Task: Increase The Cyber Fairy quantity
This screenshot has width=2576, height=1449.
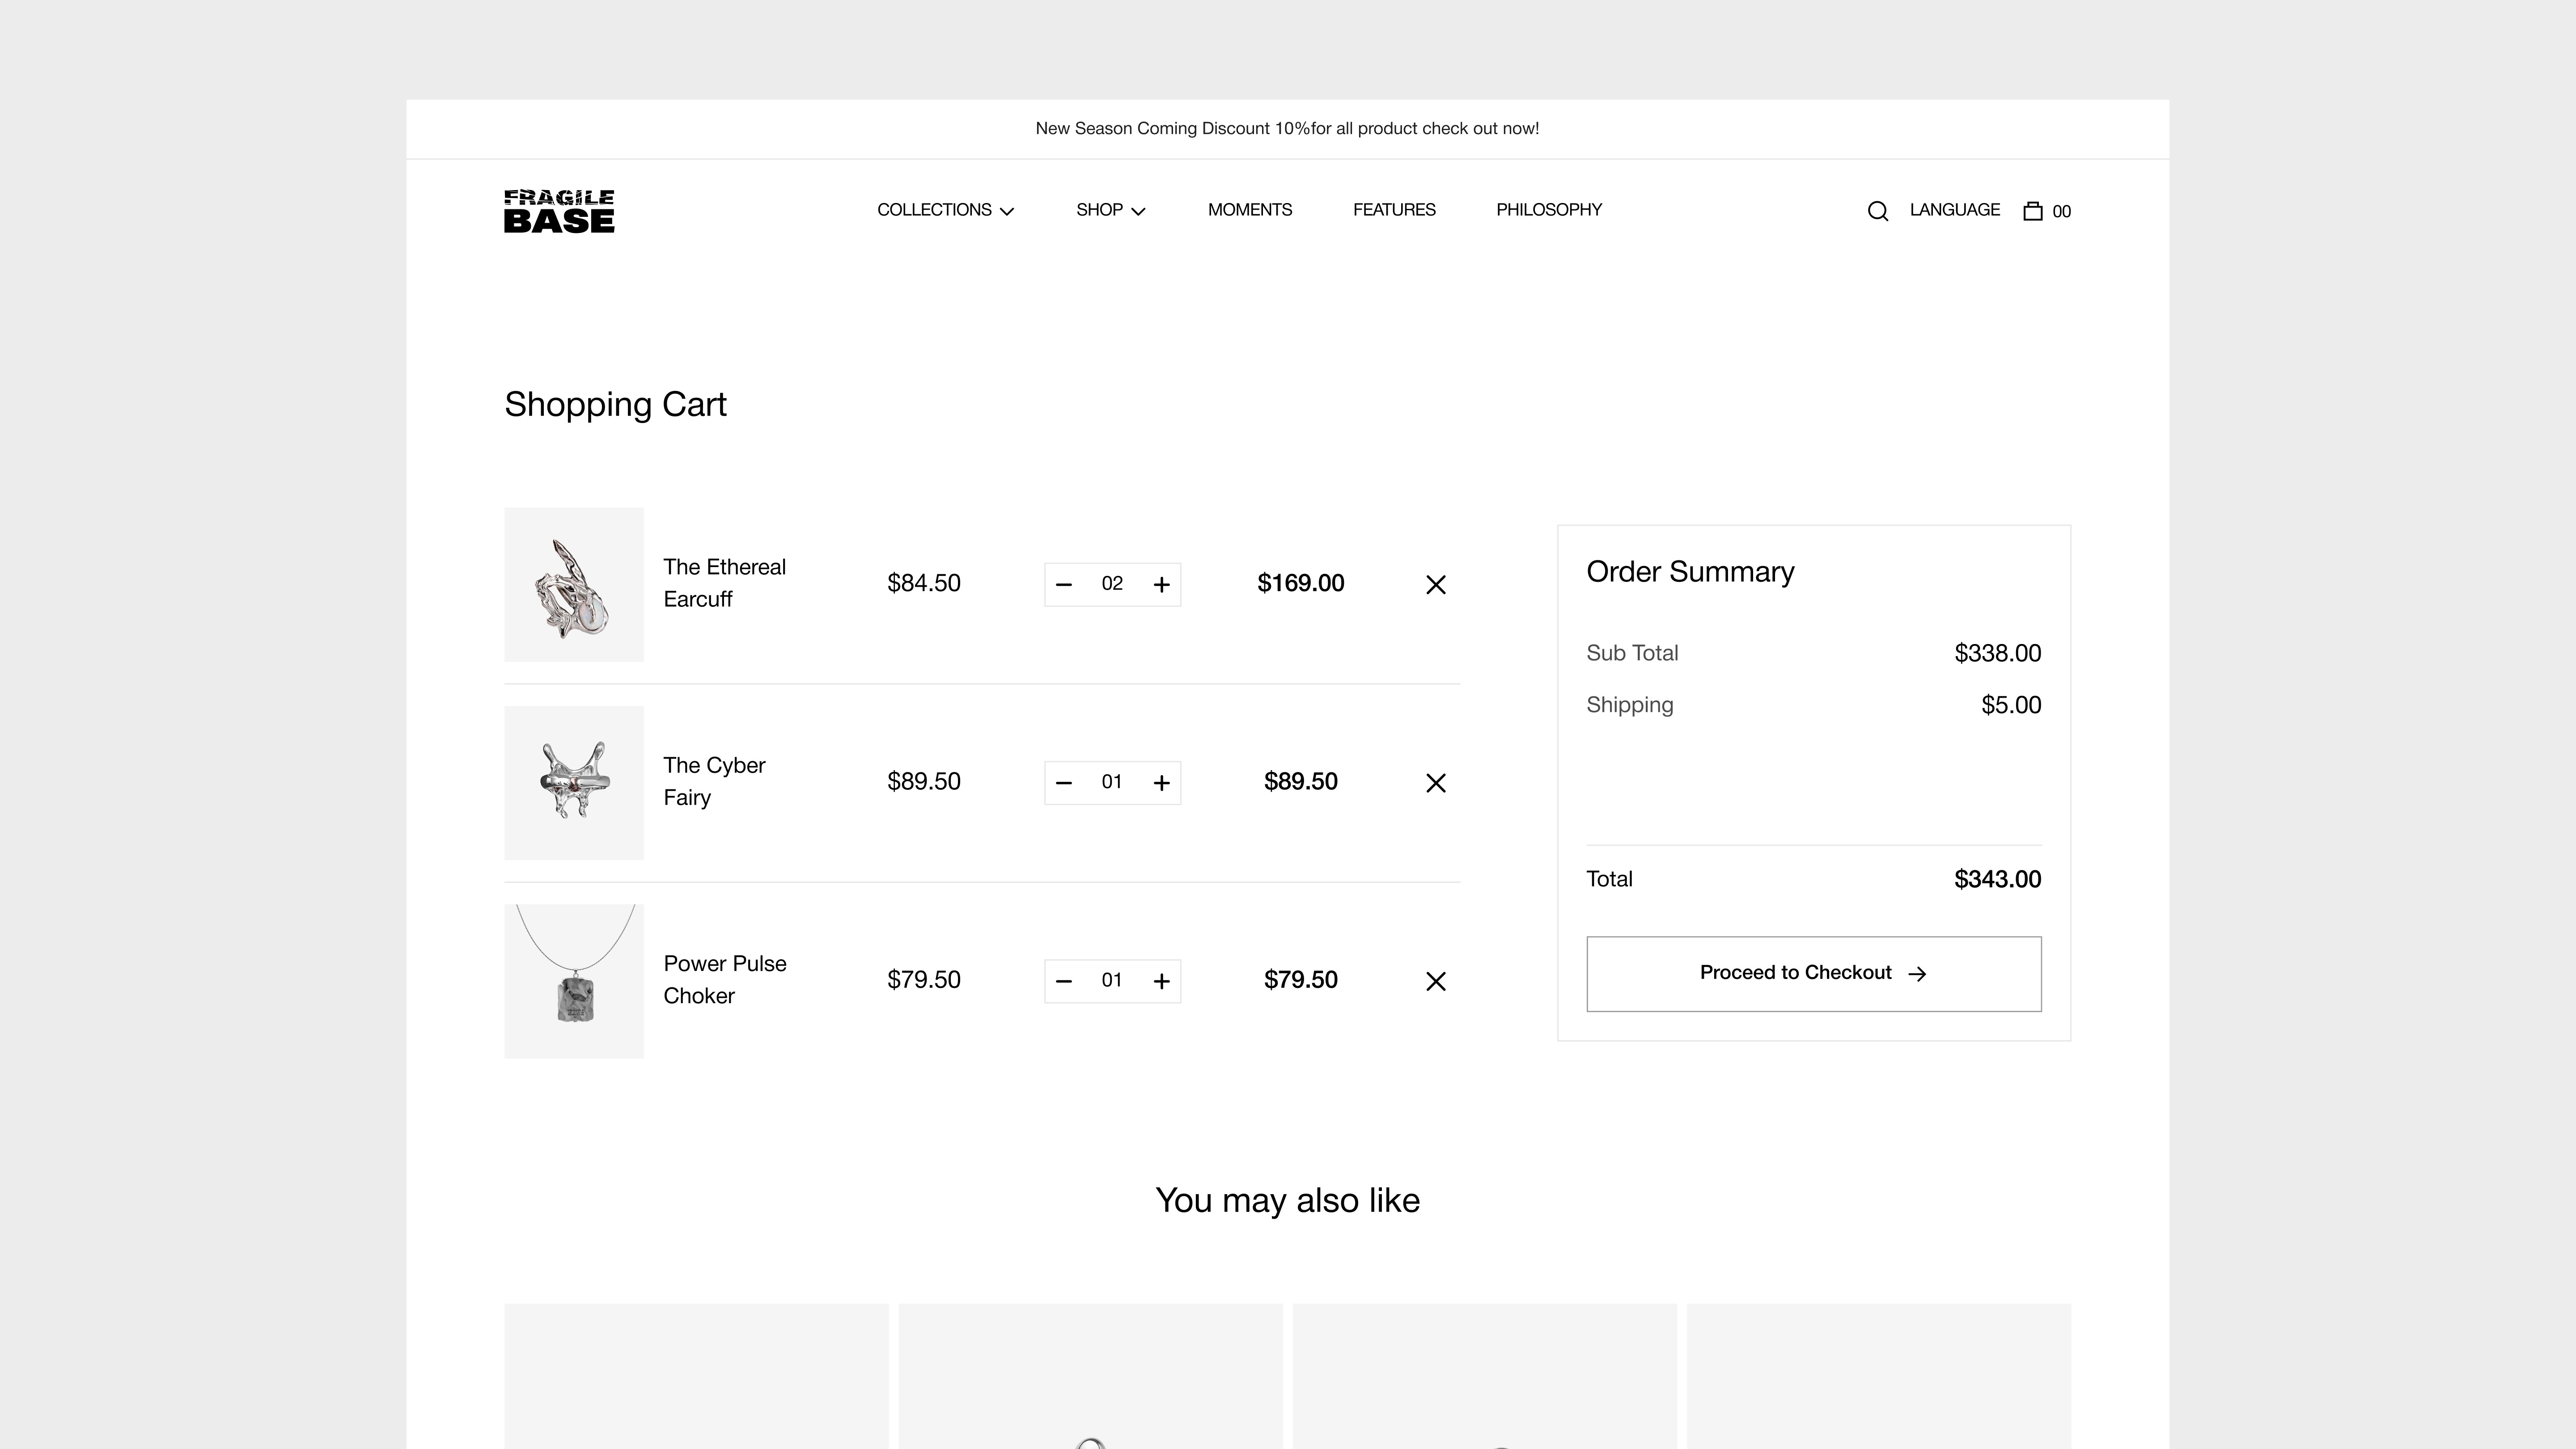Action: 1161,783
